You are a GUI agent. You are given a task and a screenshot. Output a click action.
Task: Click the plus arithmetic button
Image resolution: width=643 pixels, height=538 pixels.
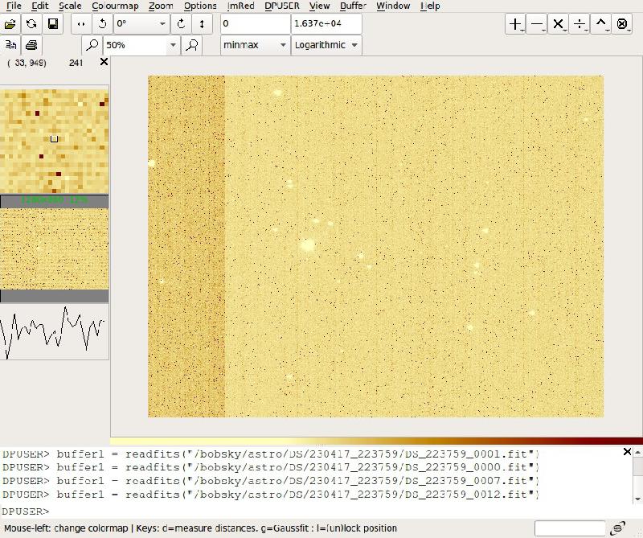coord(515,24)
